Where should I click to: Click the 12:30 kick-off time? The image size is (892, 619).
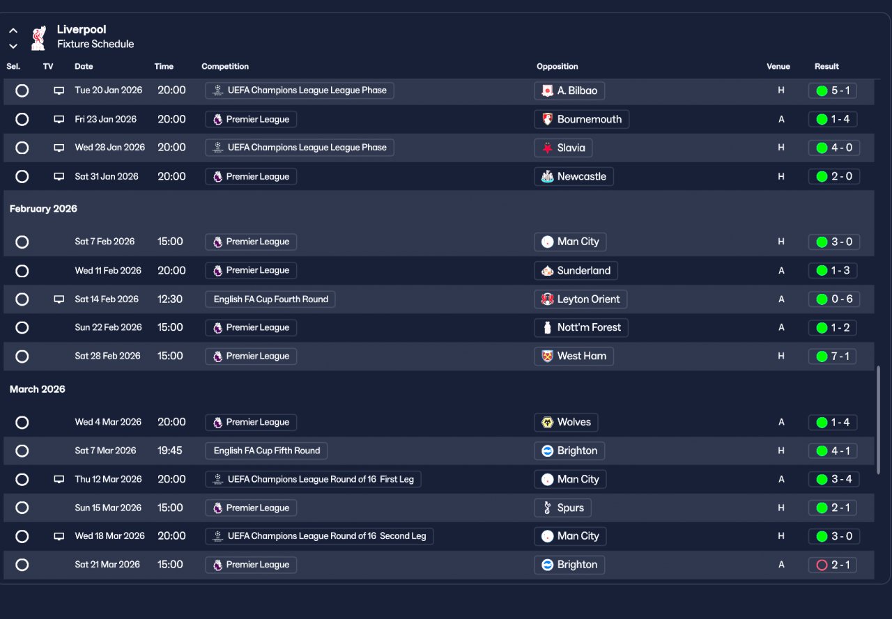(x=170, y=299)
